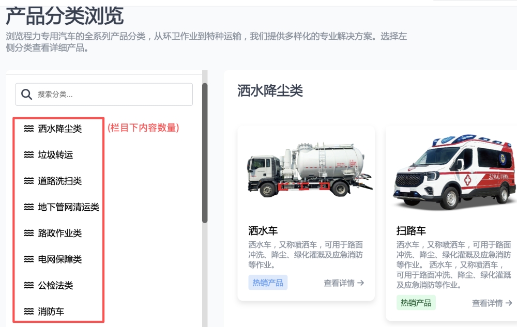Click the sidebar vertical scrollbar thumb

[x=205, y=152]
